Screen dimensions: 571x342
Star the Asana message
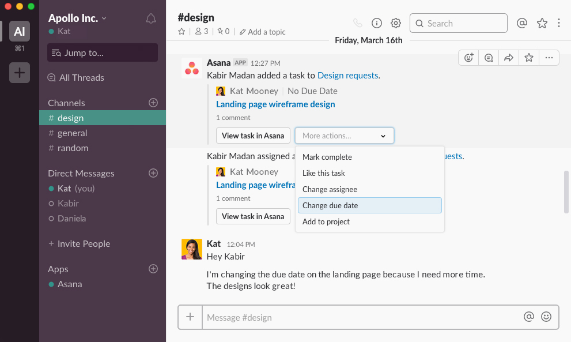tap(528, 57)
